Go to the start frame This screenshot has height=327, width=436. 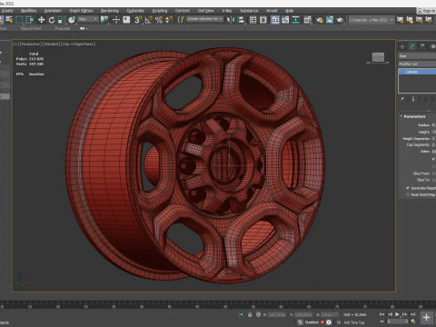[381, 314]
